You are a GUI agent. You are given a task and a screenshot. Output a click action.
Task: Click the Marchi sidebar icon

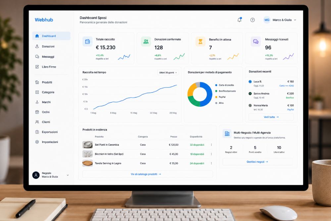pyautogui.click(x=37, y=102)
